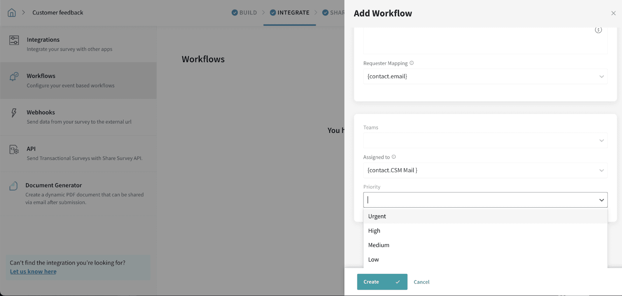Click the API gear icon
Viewport: 622px width, 296px height.
coord(14,149)
